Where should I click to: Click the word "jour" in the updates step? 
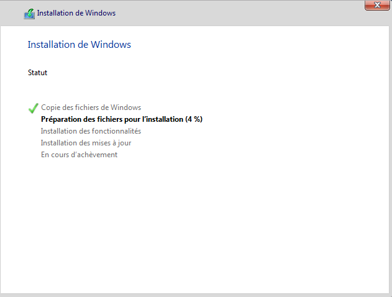coord(123,143)
